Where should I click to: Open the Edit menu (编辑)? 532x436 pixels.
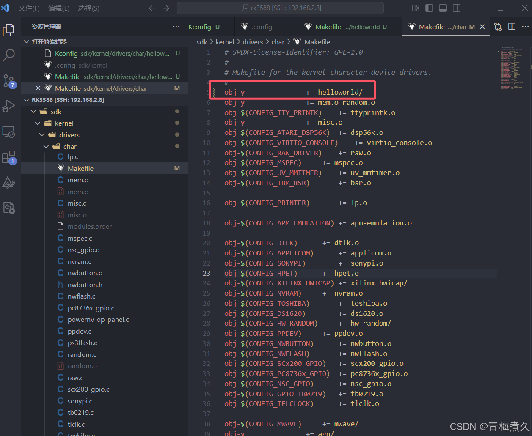59,8
